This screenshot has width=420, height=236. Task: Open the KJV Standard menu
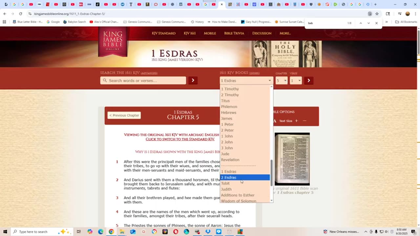point(164,33)
